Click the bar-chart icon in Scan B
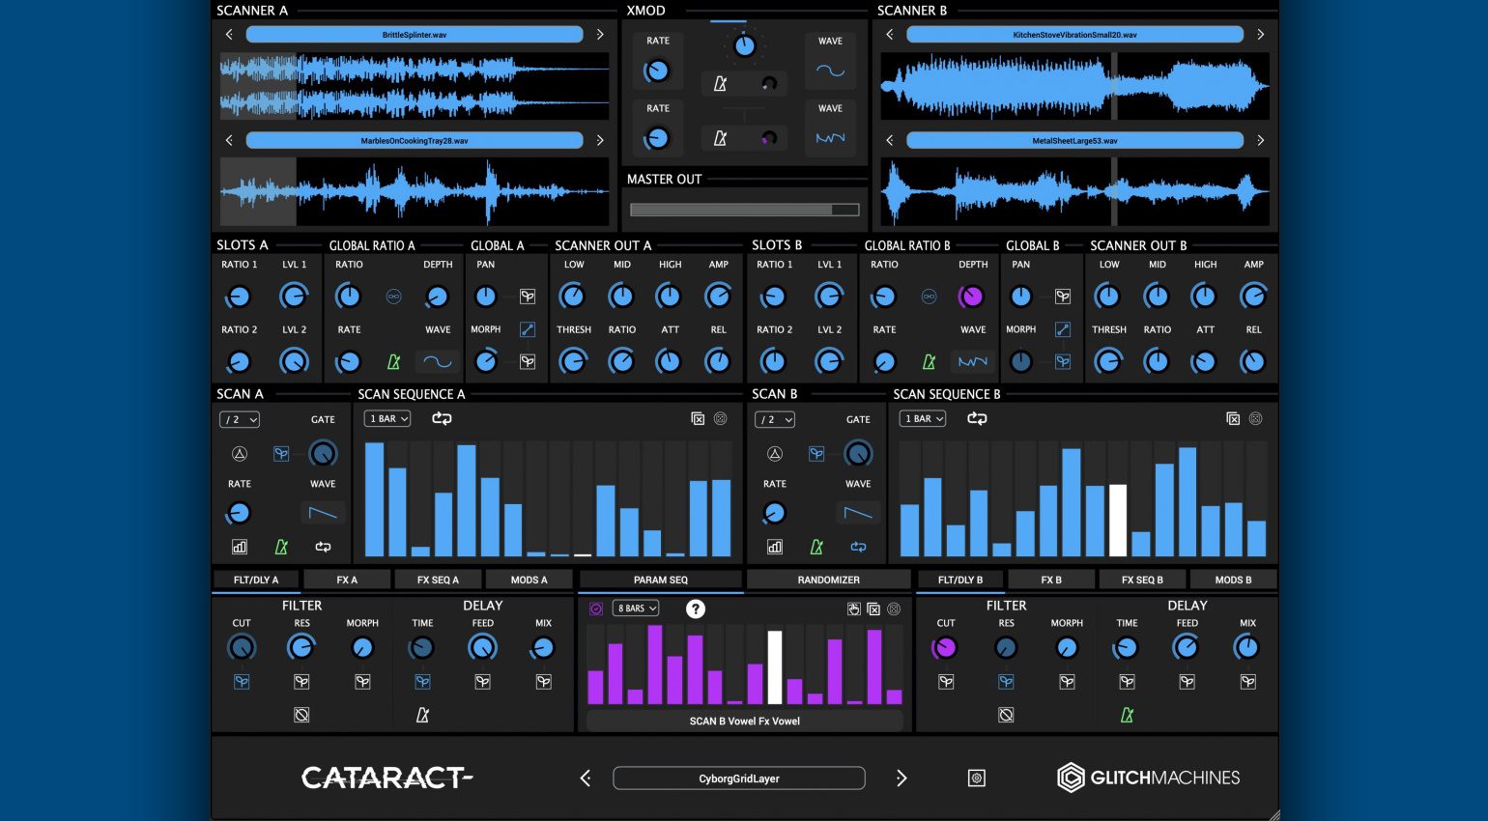 (775, 547)
